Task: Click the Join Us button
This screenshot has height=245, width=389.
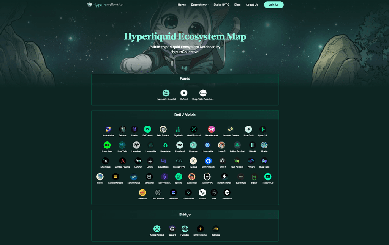Action: pyautogui.click(x=274, y=5)
